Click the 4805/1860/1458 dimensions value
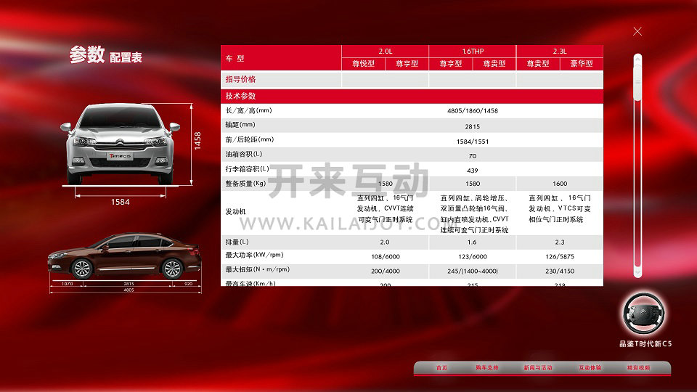The height and width of the screenshot is (392, 697). point(473,110)
